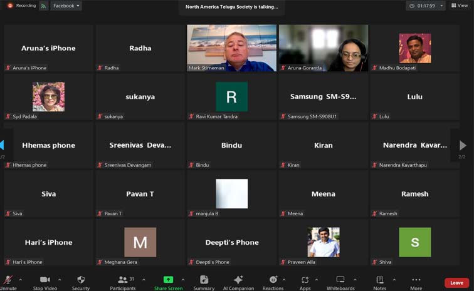Select Mark Stirneman's video tile
The height and width of the screenshot is (291, 474).
231,48
